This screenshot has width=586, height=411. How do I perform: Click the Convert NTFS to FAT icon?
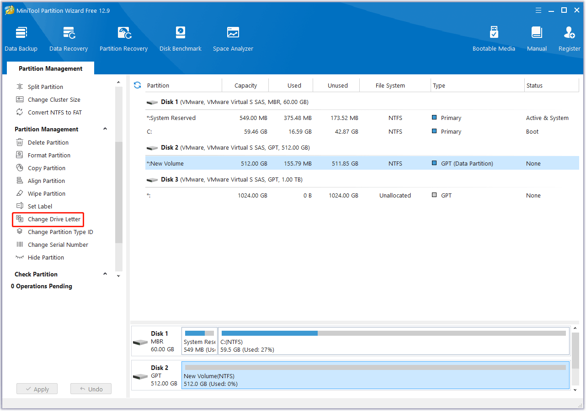coord(20,112)
